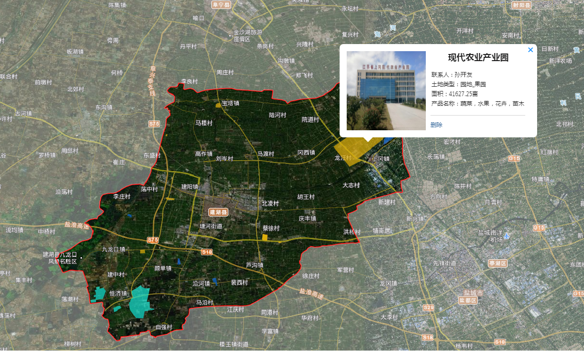This screenshot has height=351, width=584.
Task: Select the yellow parcel left of 宝塔镇
Action: tap(218, 105)
